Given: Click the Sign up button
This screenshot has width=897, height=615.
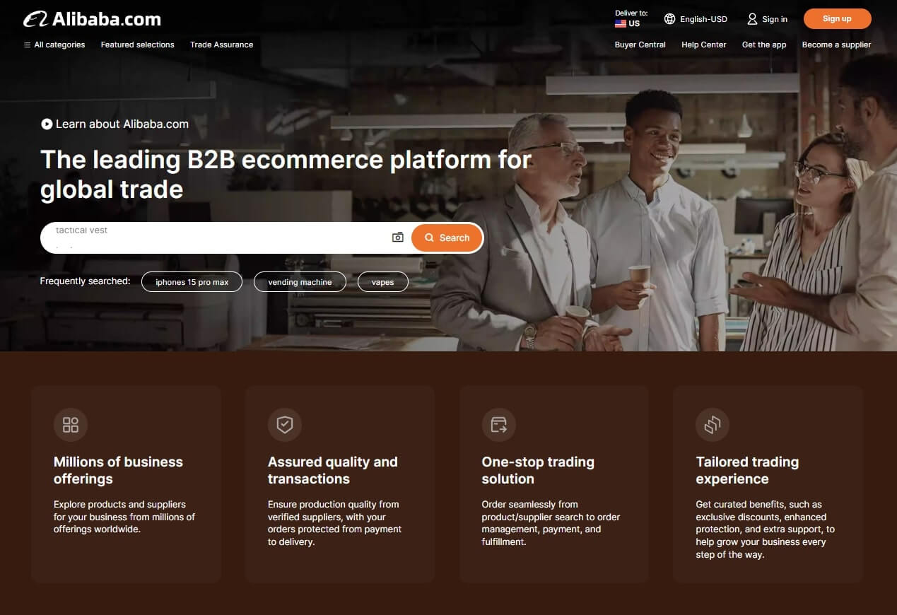Looking at the screenshot, I should pos(837,18).
